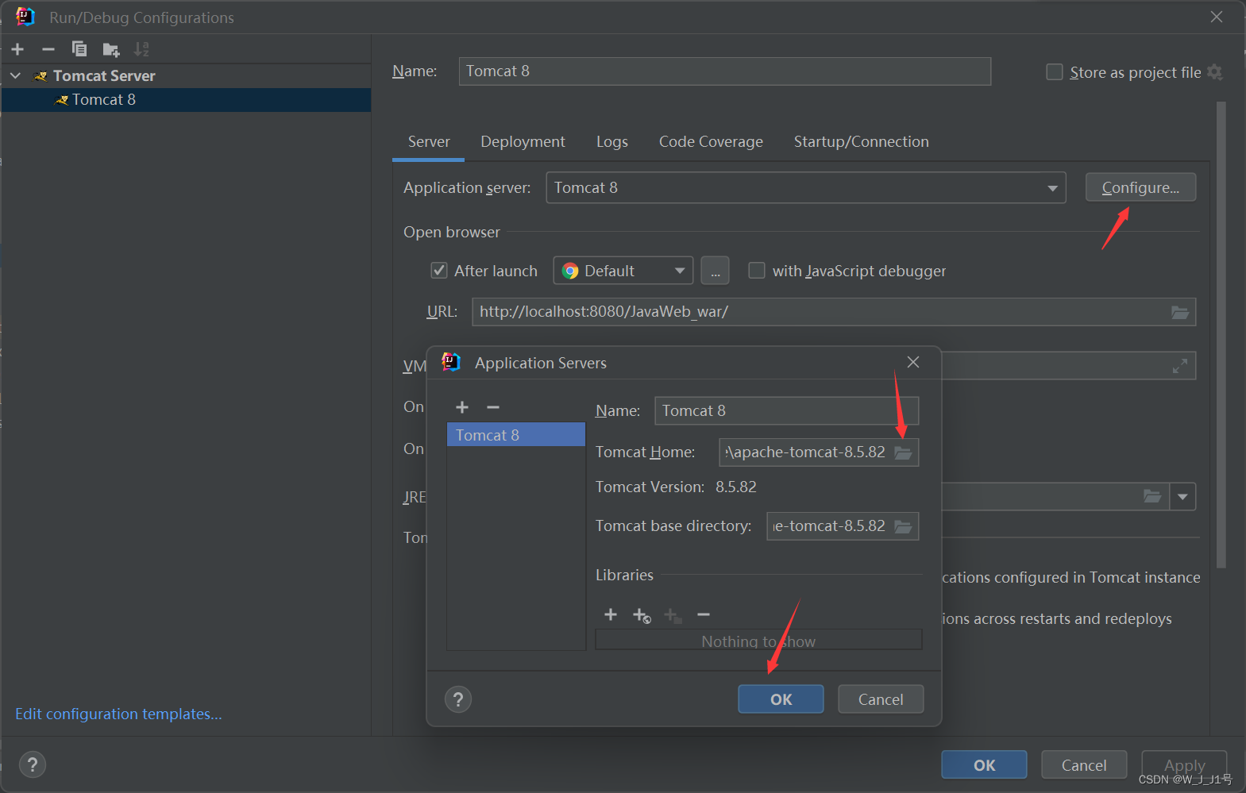Add new run configuration with plus icon

17,49
